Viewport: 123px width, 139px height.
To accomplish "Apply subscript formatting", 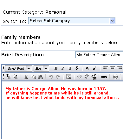I will point(87,68).
